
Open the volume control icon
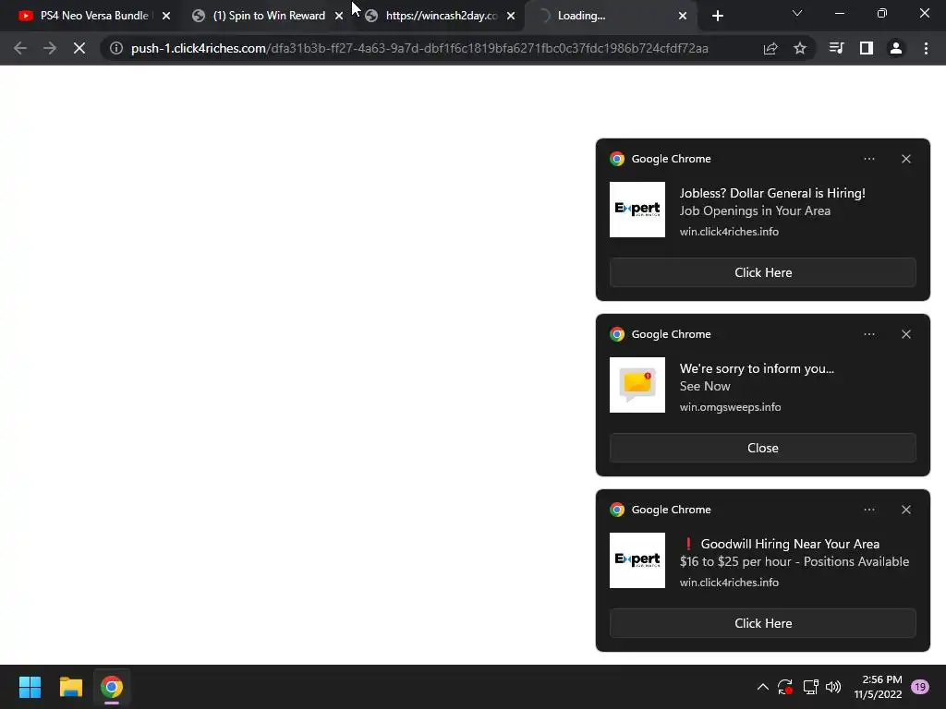coord(833,687)
